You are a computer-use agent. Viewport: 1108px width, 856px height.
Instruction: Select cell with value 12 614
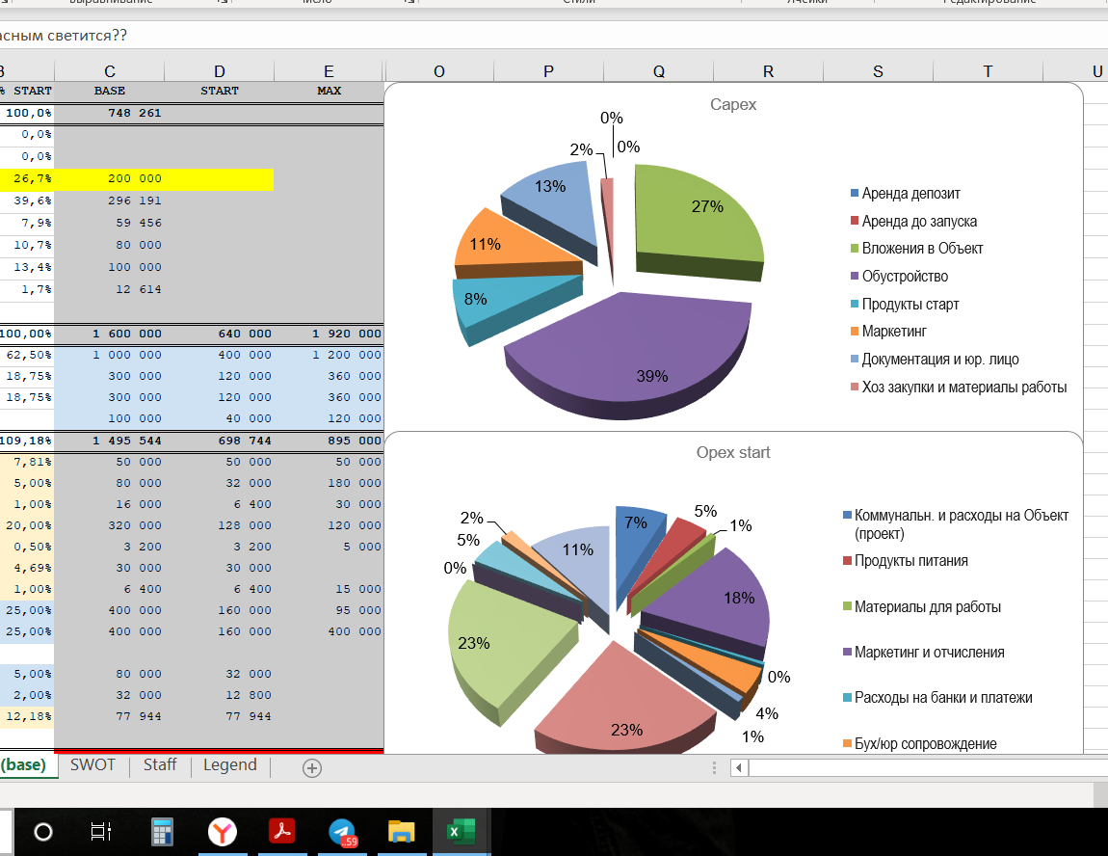pyautogui.click(x=110, y=289)
